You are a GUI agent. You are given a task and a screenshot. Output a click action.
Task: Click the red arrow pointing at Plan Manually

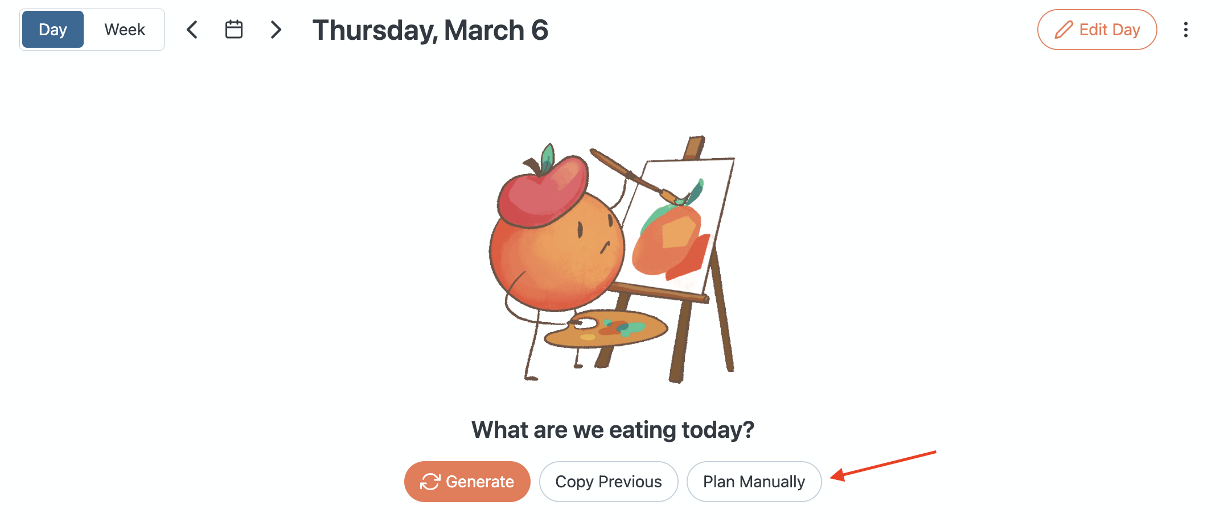tap(882, 464)
